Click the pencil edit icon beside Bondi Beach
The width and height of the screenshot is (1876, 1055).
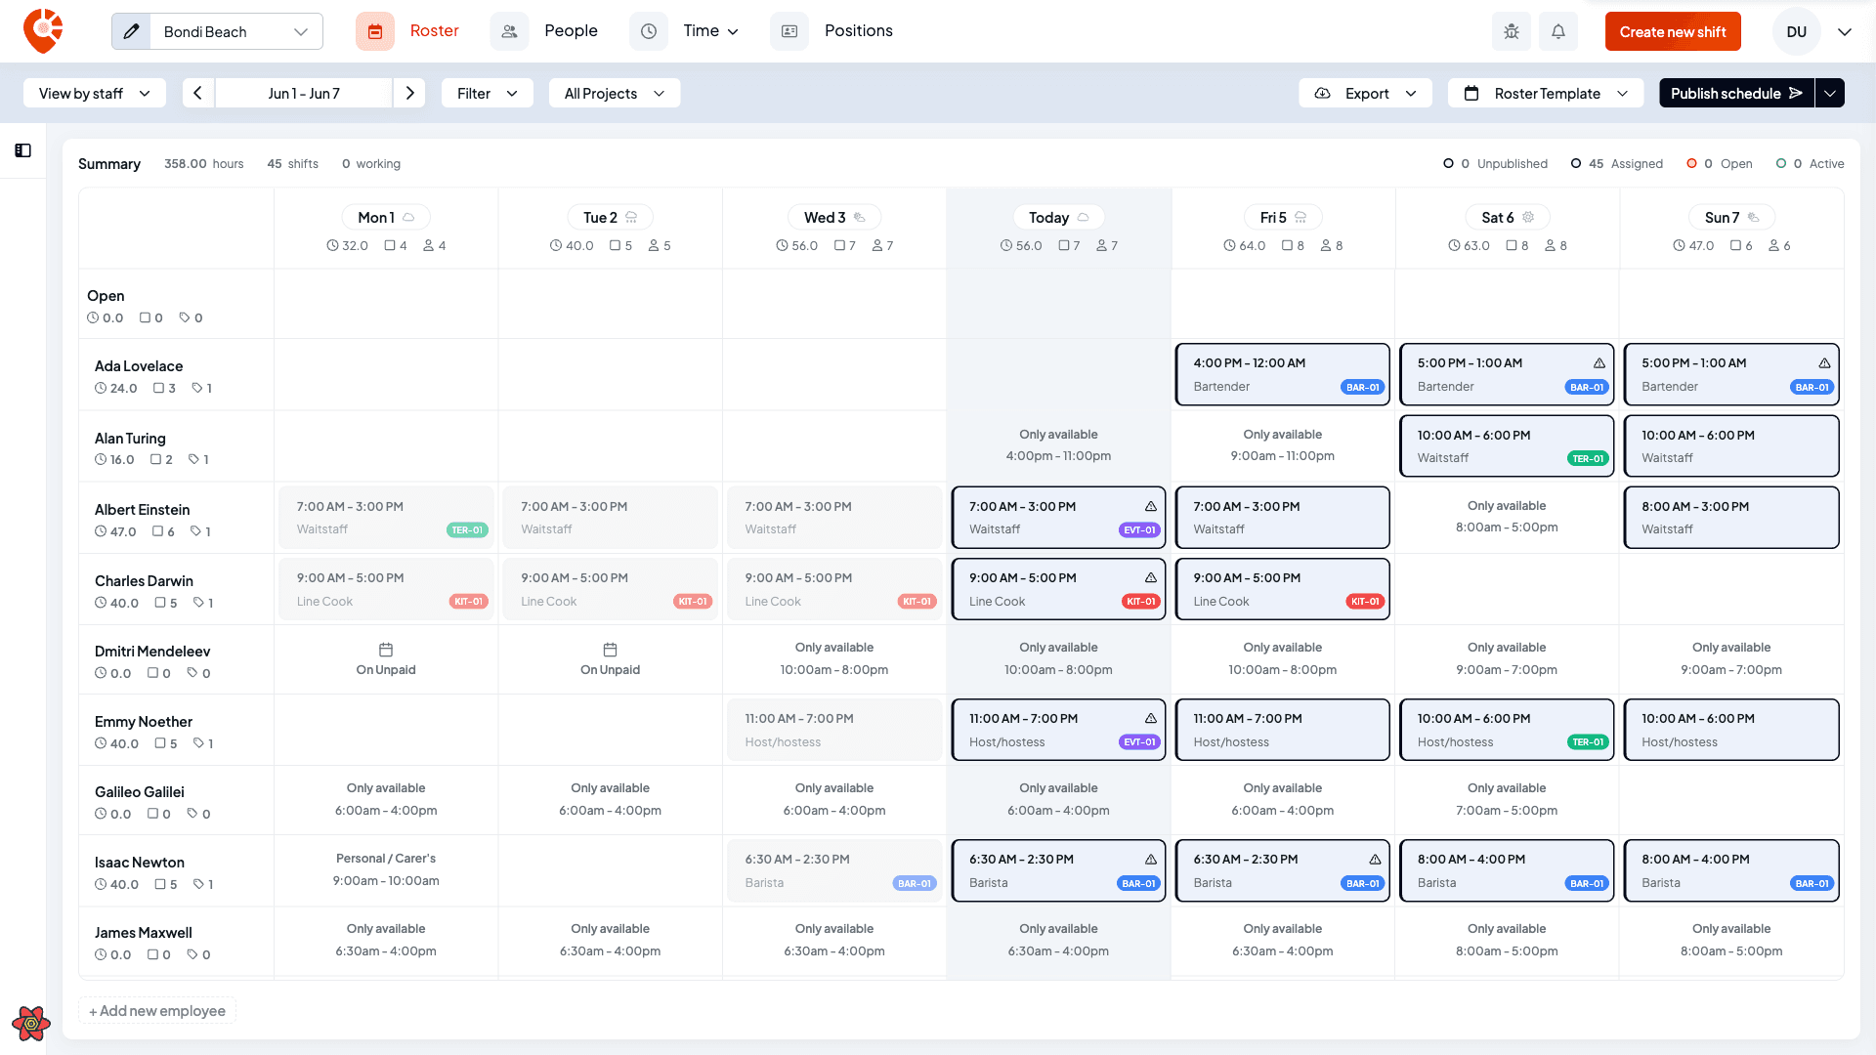point(132,31)
